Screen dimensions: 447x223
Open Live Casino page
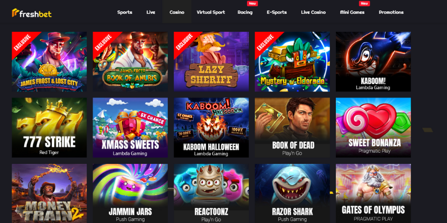[313, 12]
